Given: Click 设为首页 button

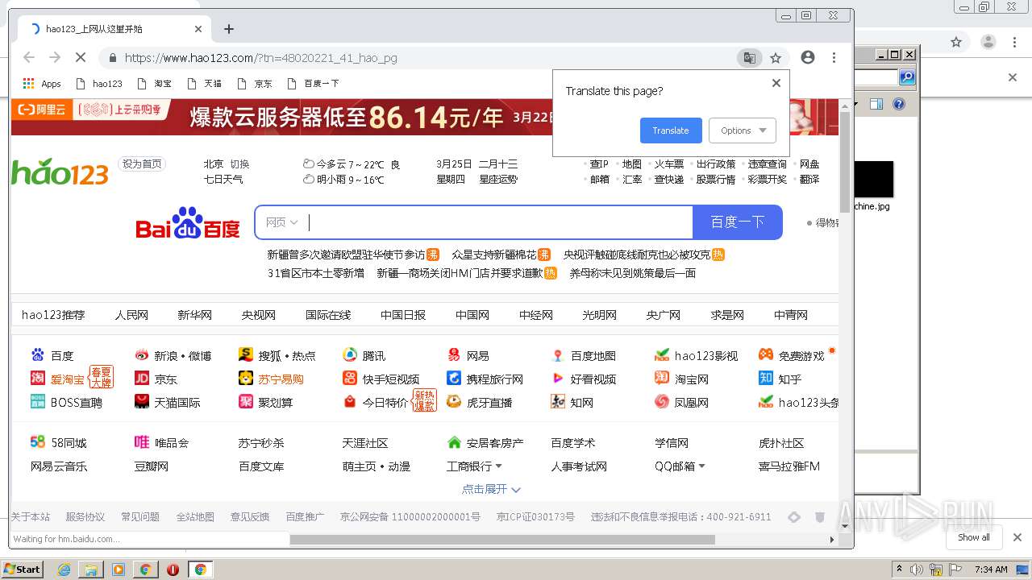Looking at the screenshot, I should click(142, 164).
